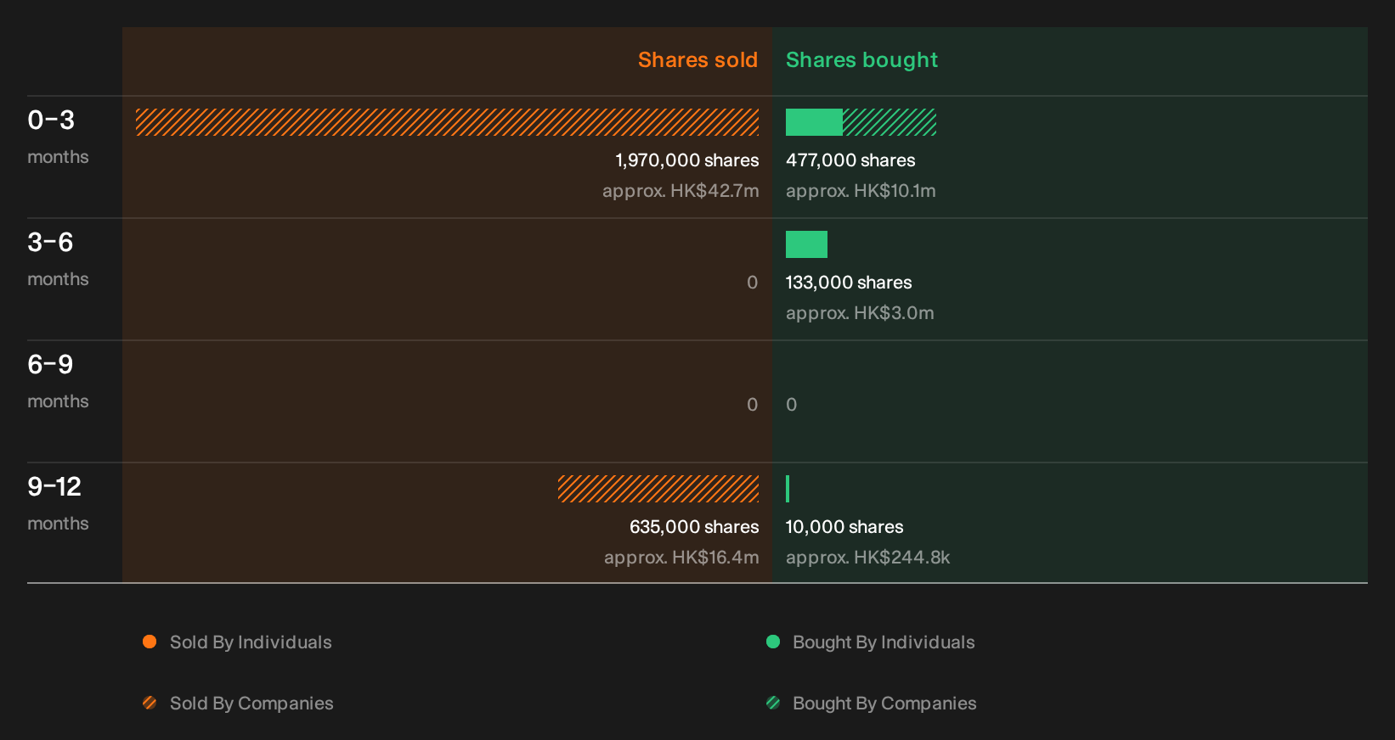Click the solid green part of the 0-3 months bought bar
This screenshot has width=1395, height=740.
pyautogui.click(x=814, y=122)
